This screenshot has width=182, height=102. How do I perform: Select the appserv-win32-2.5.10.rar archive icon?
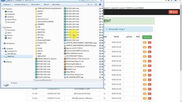click(65, 48)
